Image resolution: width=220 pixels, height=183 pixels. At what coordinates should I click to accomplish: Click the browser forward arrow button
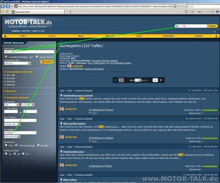pos(7,7)
